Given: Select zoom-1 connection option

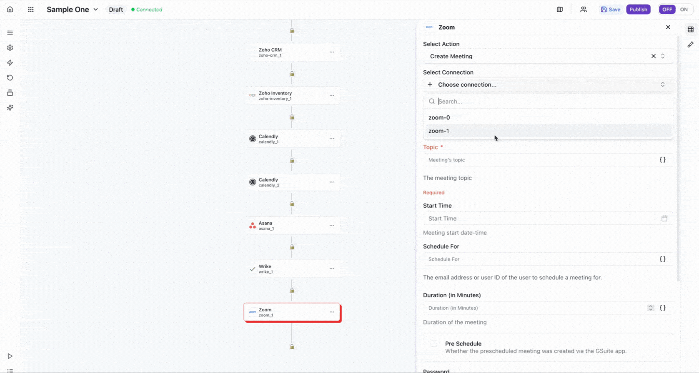Looking at the screenshot, I should pos(439,131).
